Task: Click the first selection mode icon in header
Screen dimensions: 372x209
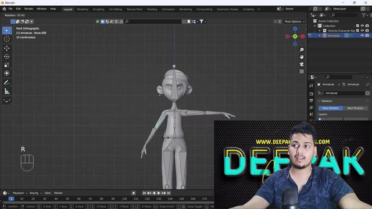Action: pos(13,21)
